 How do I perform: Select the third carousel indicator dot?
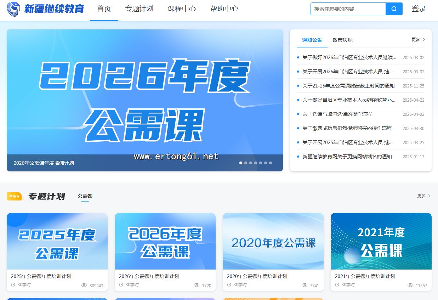click(251, 163)
